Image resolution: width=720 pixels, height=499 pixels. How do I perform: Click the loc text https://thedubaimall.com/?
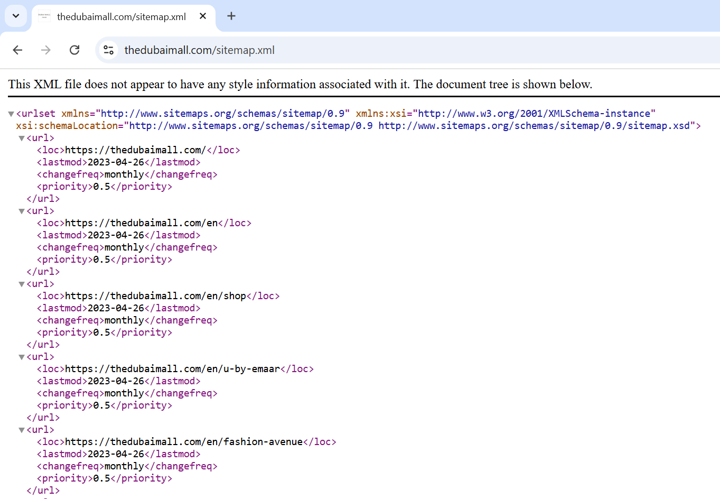tap(135, 150)
